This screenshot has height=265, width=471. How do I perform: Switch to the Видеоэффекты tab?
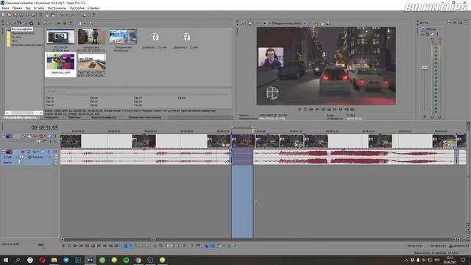pyautogui.click(x=104, y=117)
